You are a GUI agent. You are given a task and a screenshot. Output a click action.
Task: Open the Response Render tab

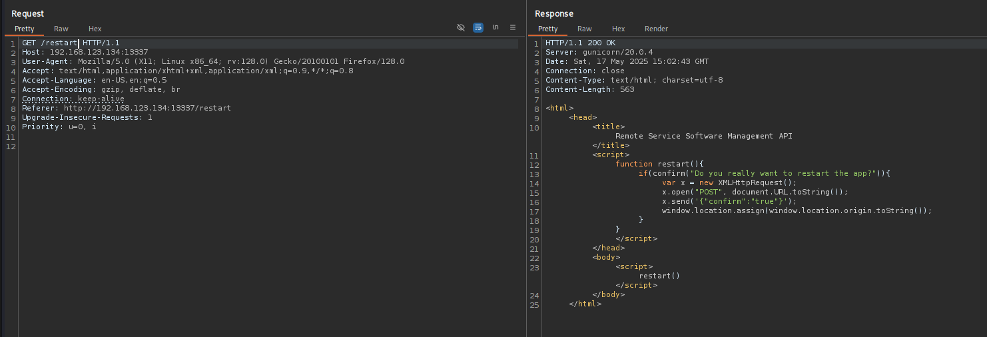tap(656, 29)
